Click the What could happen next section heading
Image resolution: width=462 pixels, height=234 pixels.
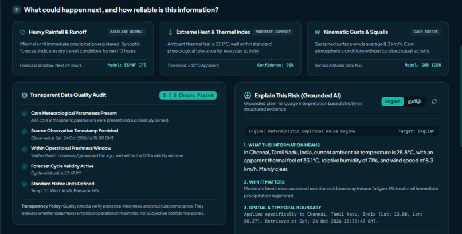pyautogui.click(x=121, y=10)
